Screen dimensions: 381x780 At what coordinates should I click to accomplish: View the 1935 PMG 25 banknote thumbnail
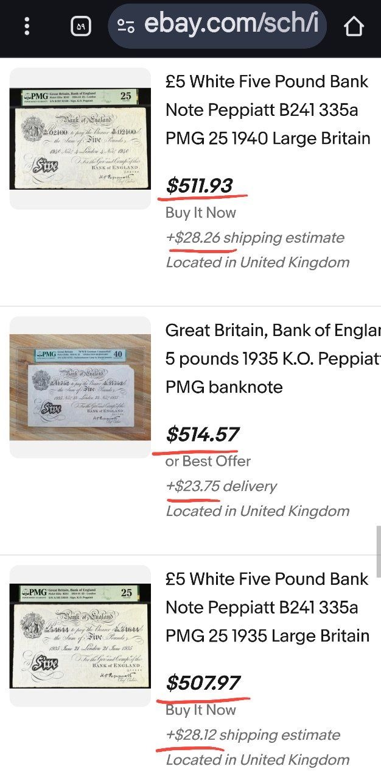[x=80, y=635]
